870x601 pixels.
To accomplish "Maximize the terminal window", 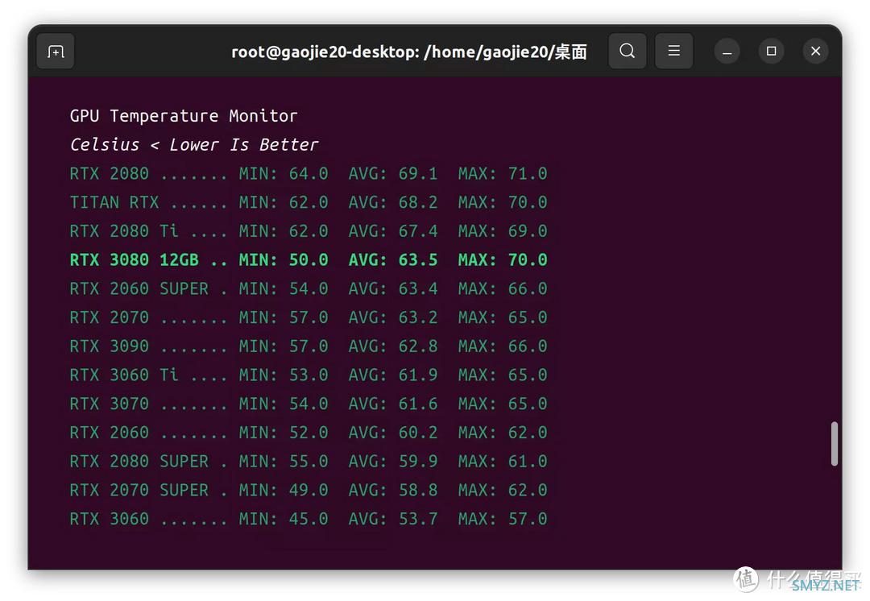I will tap(771, 51).
